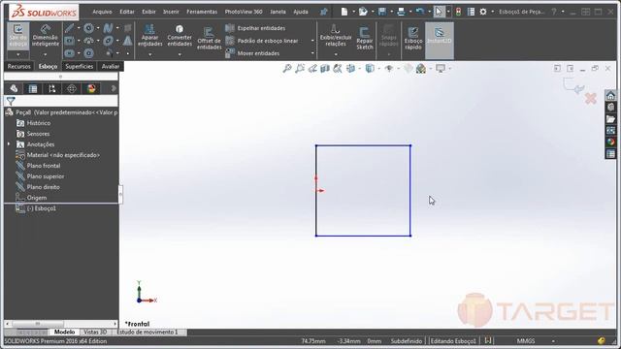Select the Slot sketch tool
Image resolution: width=621 pixels, height=349 pixels.
click(69, 52)
